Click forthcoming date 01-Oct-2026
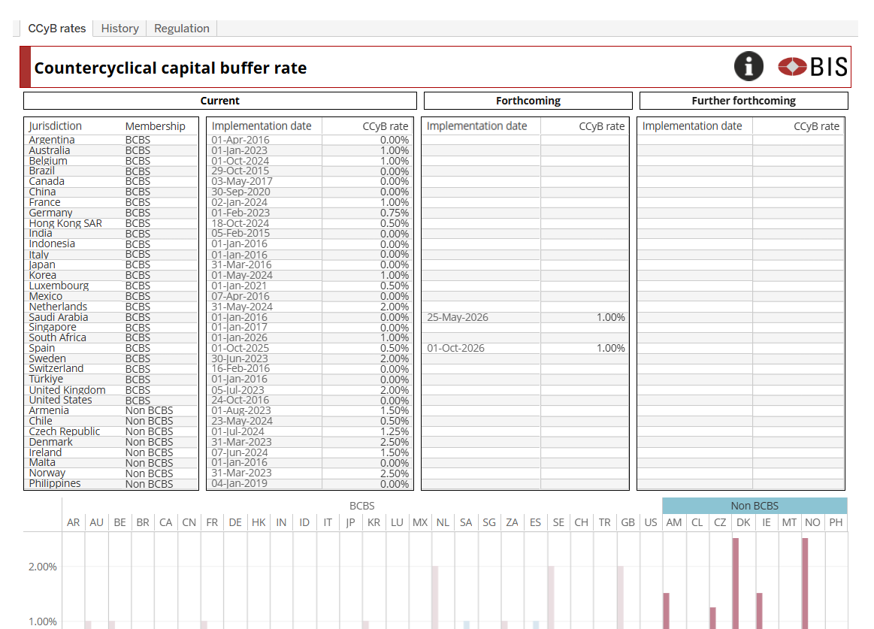This screenshot has height=629, width=874. point(456,349)
